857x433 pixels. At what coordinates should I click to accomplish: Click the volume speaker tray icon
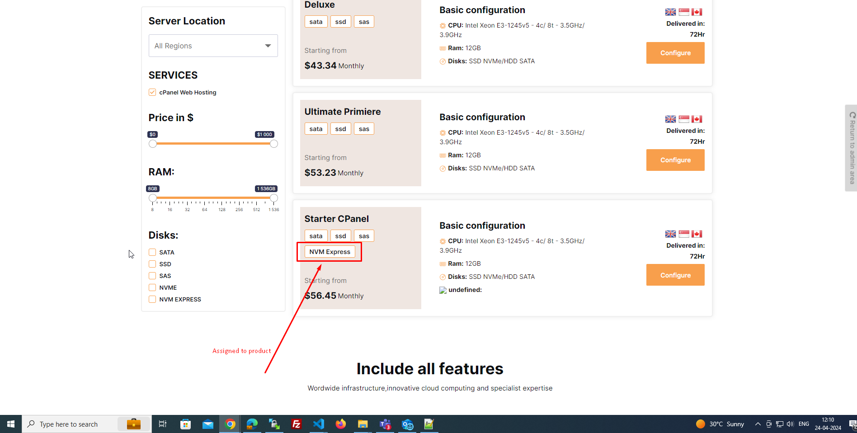(x=790, y=424)
